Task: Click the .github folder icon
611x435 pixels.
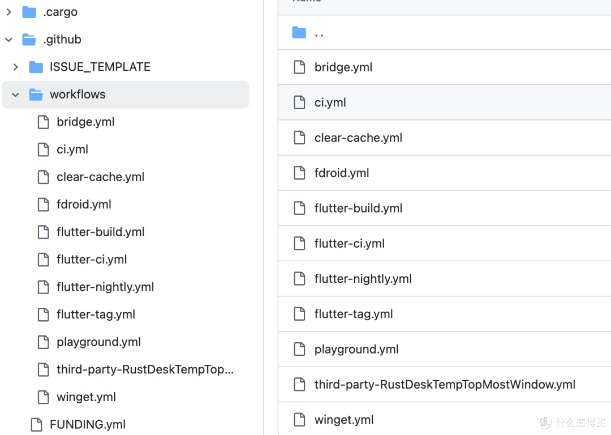Action: tap(29, 39)
